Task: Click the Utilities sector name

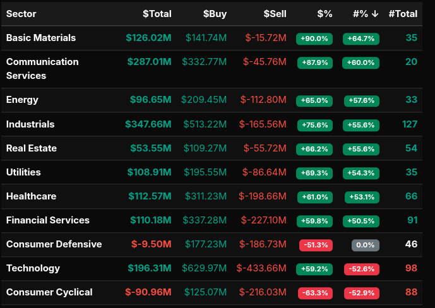Action: point(23,172)
